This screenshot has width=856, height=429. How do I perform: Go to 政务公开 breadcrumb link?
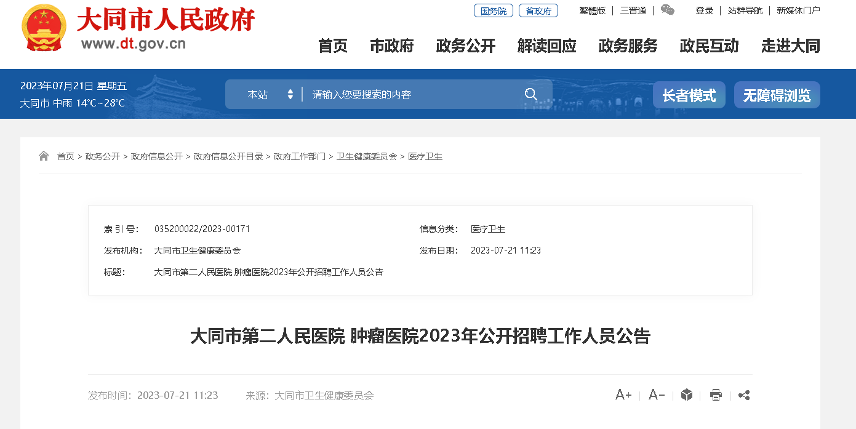tap(103, 156)
